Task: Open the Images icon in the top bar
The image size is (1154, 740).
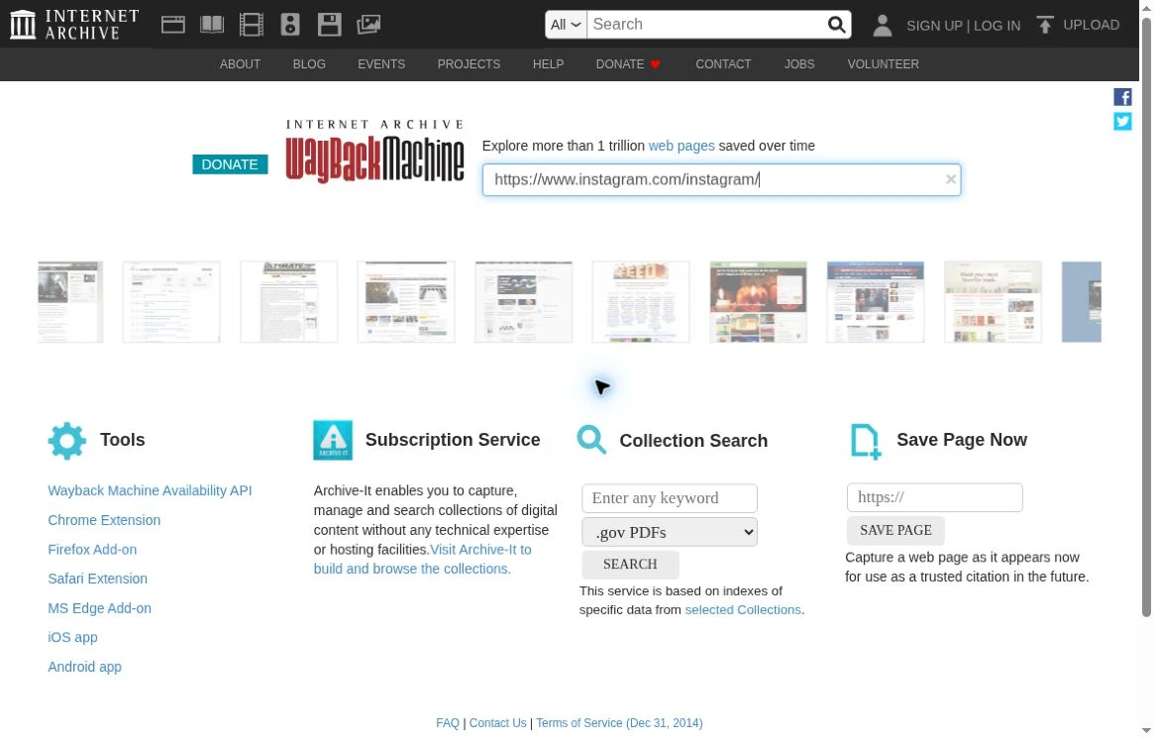Action: [367, 25]
